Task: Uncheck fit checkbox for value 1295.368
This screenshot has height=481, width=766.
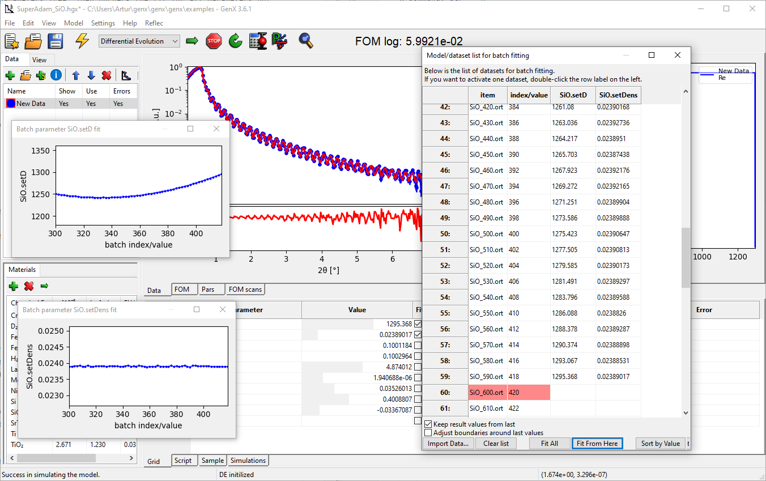Action: click(x=418, y=324)
